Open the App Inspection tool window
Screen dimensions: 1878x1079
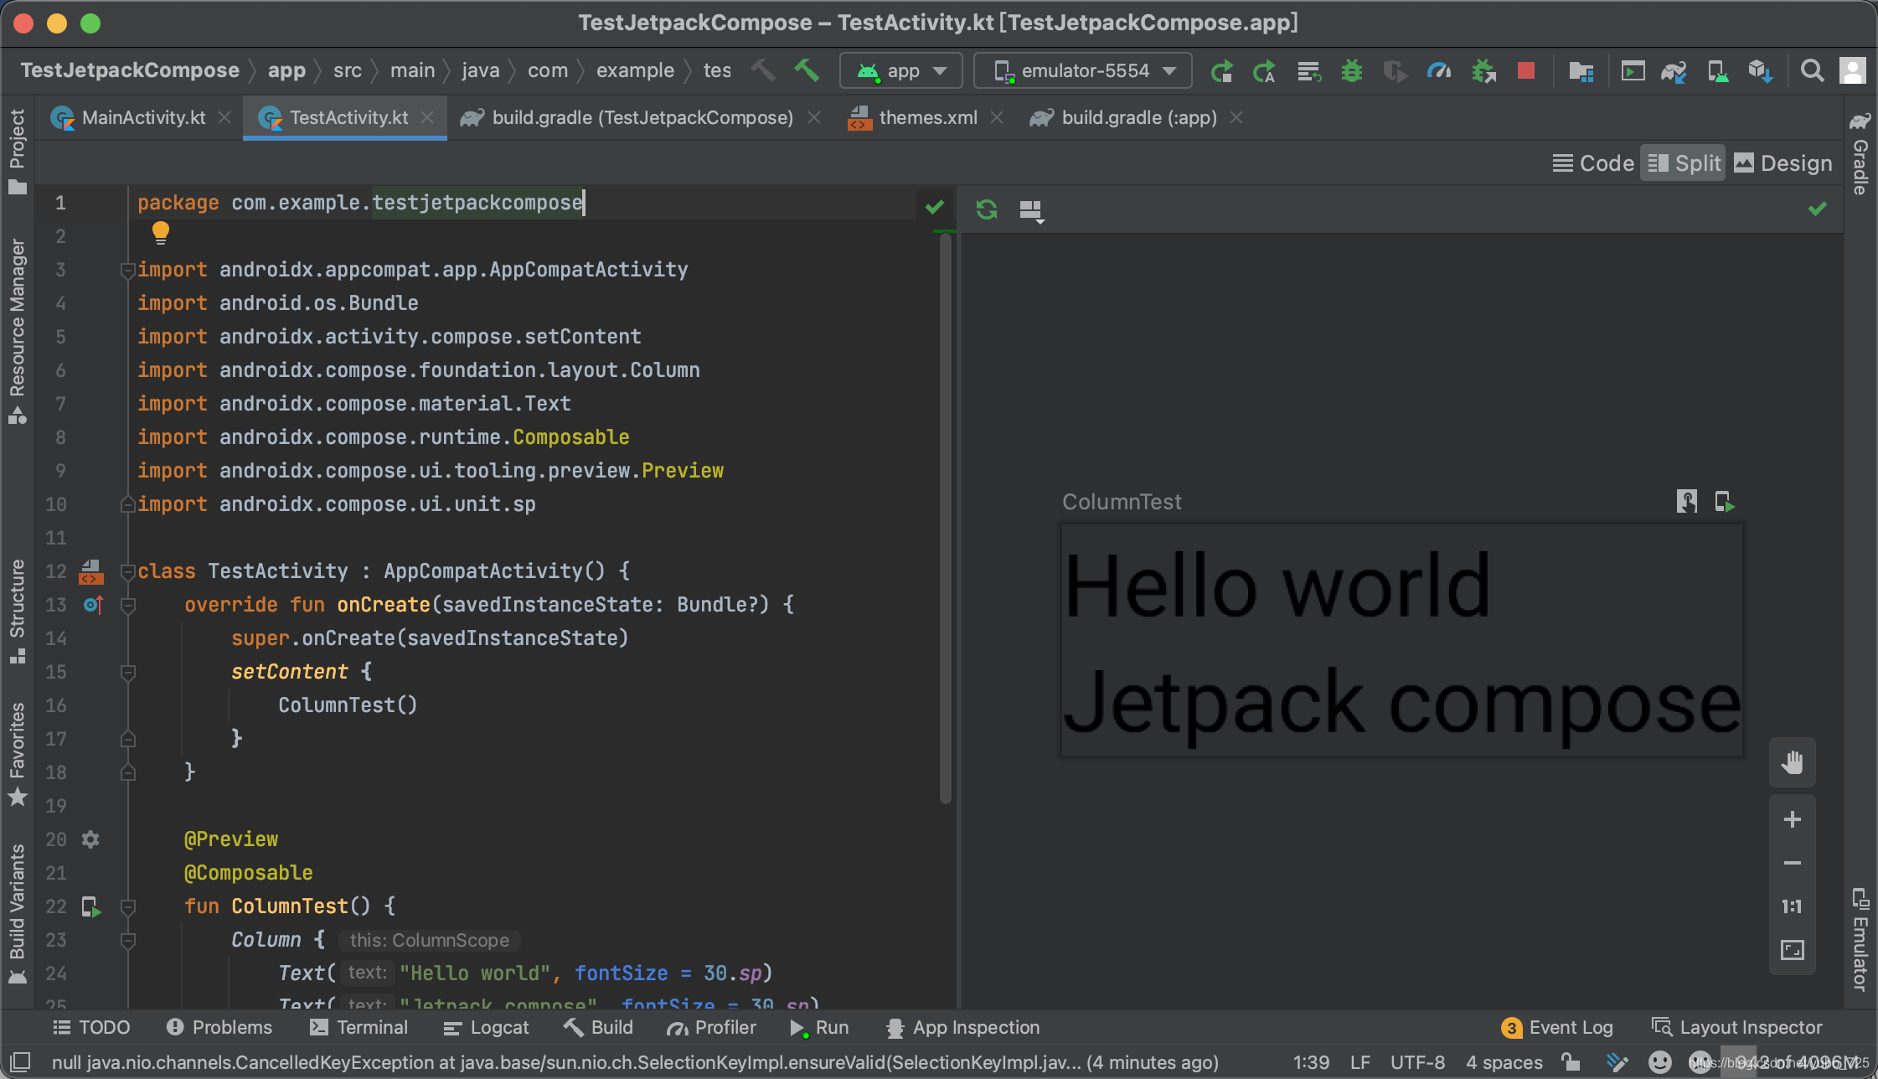click(x=963, y=1028)
